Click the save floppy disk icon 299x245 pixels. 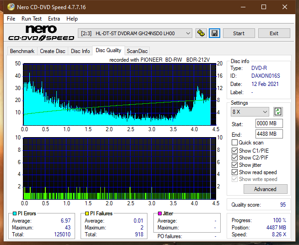click(214, 33)
